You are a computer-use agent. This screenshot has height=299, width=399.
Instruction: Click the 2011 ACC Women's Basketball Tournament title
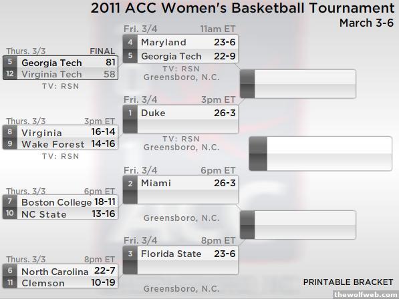(243, 8)
